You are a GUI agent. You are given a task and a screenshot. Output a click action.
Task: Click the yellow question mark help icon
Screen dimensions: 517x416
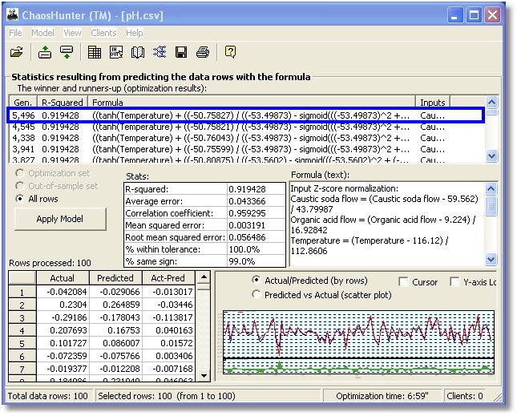tap(230, 52)
